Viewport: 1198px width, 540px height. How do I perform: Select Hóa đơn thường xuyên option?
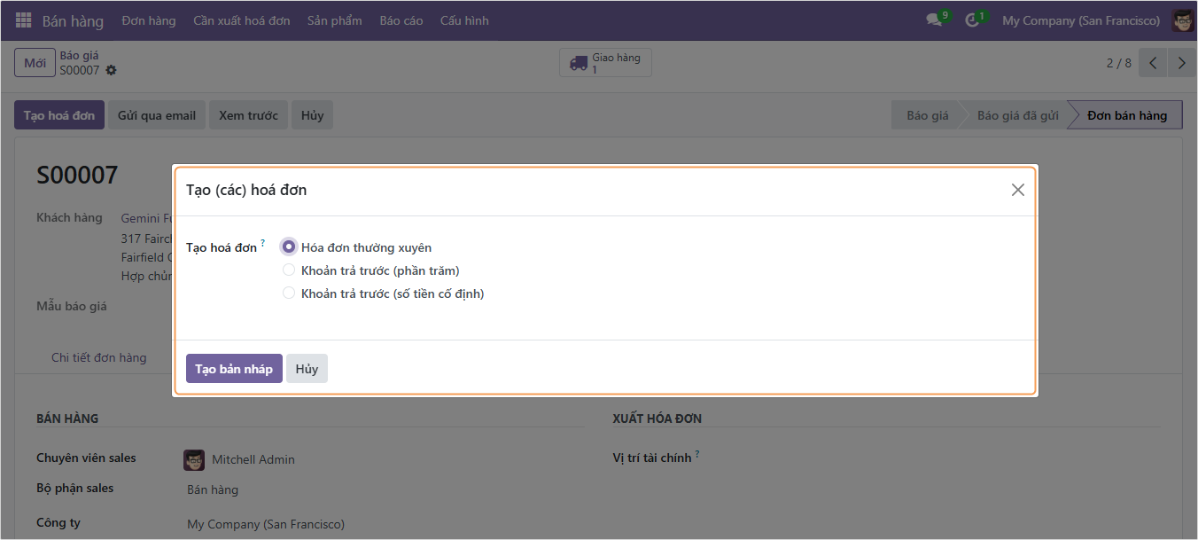[289, 247]
